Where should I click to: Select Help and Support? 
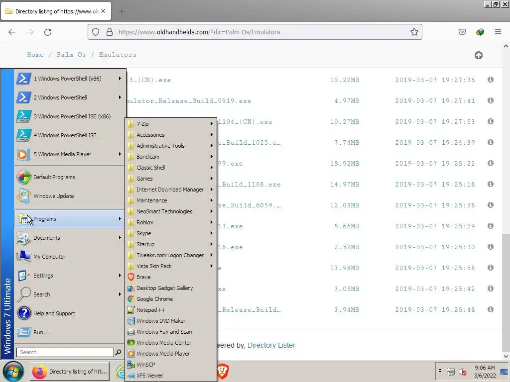pos(70,313)
